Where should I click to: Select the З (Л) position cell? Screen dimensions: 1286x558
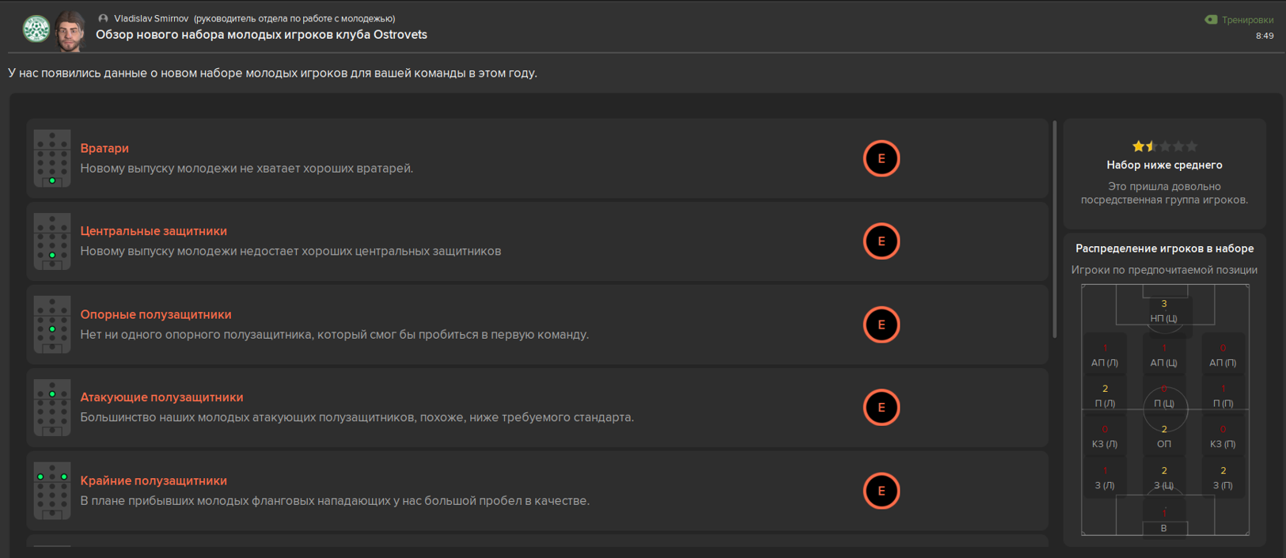click(x=1105, y=478)
